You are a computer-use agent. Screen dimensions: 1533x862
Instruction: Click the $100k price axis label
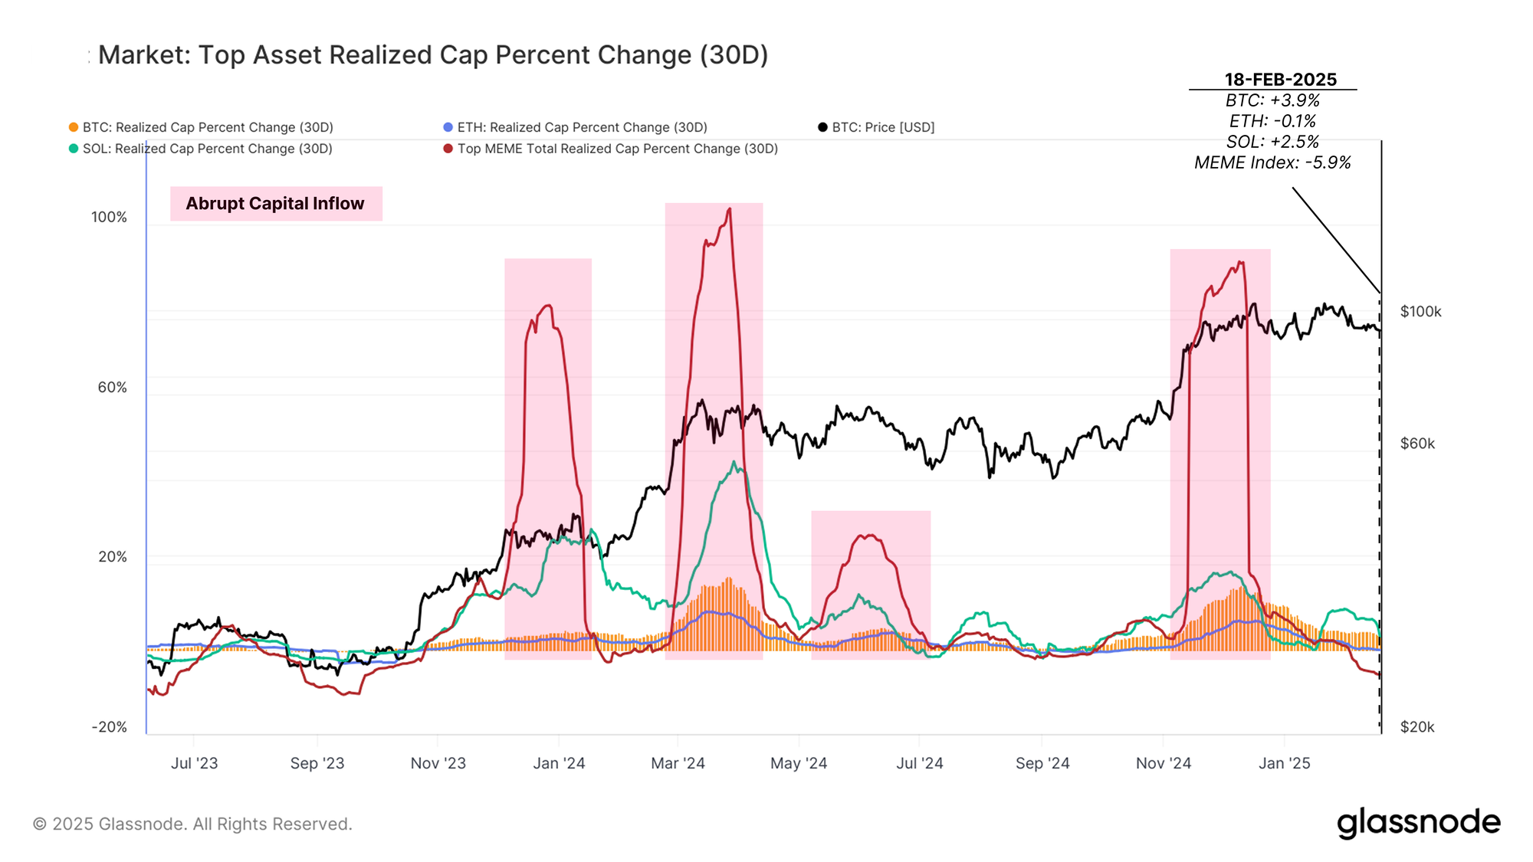[x=1420, y=312]
